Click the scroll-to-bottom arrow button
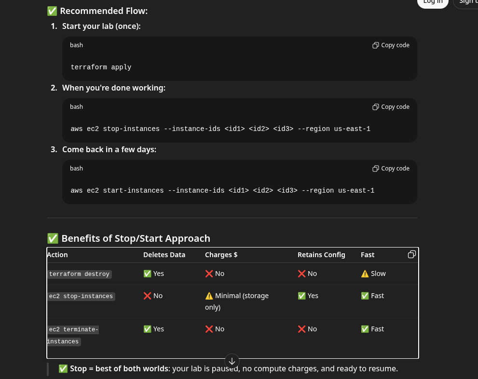This screenshot has height=379, width=478. [232, 361]
